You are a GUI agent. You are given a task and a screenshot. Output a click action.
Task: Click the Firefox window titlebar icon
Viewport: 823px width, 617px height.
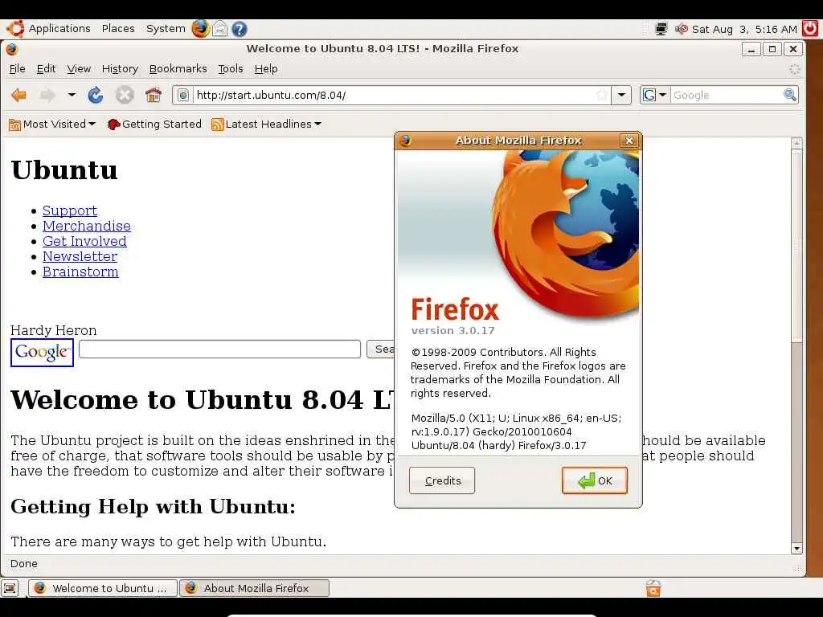pyautogui.click(x=12, y=49)
